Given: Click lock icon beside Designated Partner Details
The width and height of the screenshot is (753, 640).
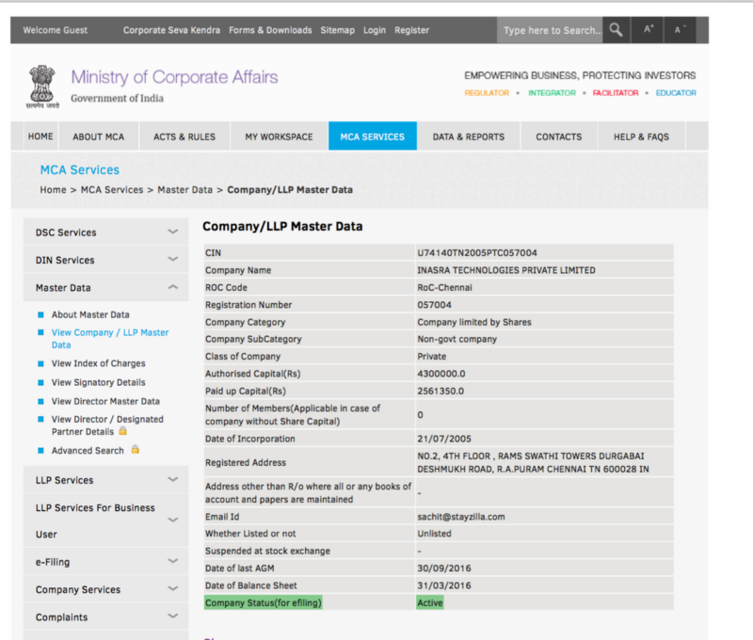Looking at the screenshot, I should pyautogui.click(x=122, y=432).
